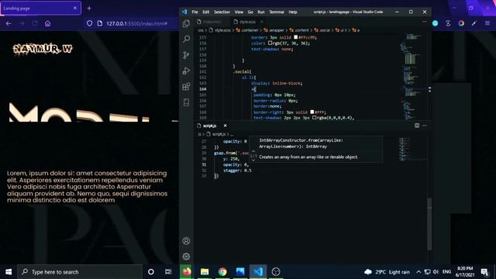Viewport: 496px width, 279px height.
Task: Click Visual Studio Code taskbar icon
Action: [258, 272]
